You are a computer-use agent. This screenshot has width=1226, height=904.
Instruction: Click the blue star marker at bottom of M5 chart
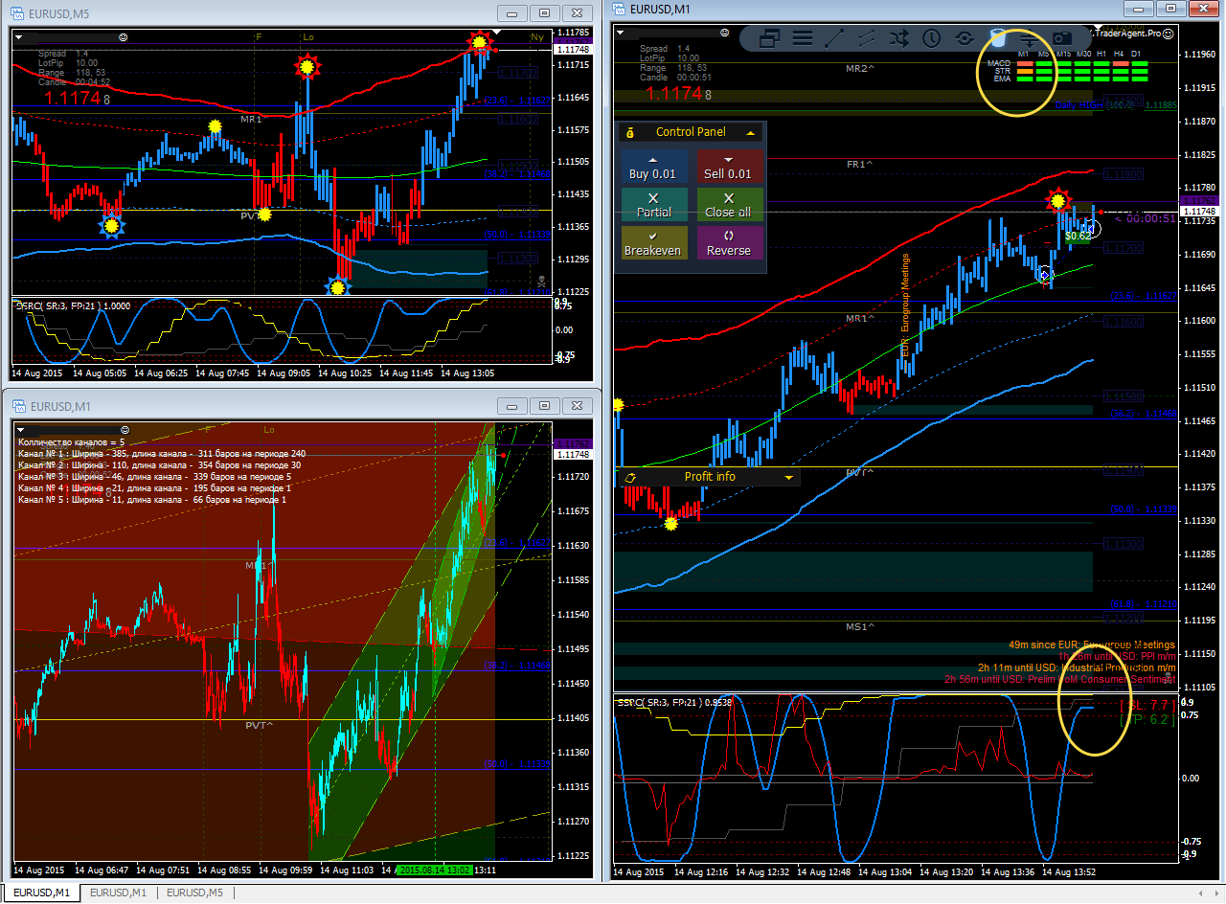click(x=336, y=286)
